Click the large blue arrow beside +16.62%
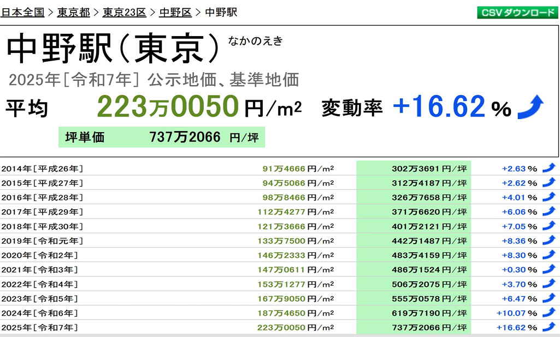This screenshot has height=337, width=560. 530,107
